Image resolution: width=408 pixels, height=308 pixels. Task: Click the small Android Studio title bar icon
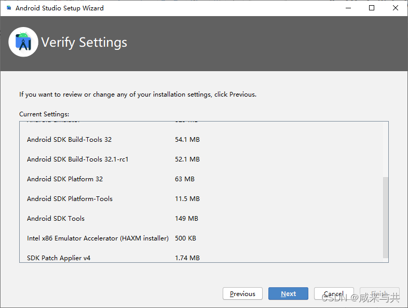(9, 8)
